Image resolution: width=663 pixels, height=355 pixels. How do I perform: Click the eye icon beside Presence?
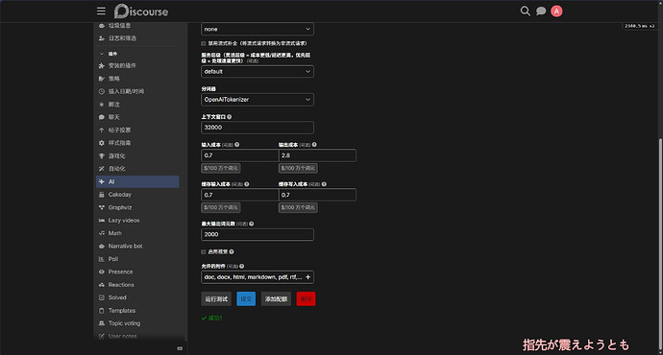coord(102,272)
